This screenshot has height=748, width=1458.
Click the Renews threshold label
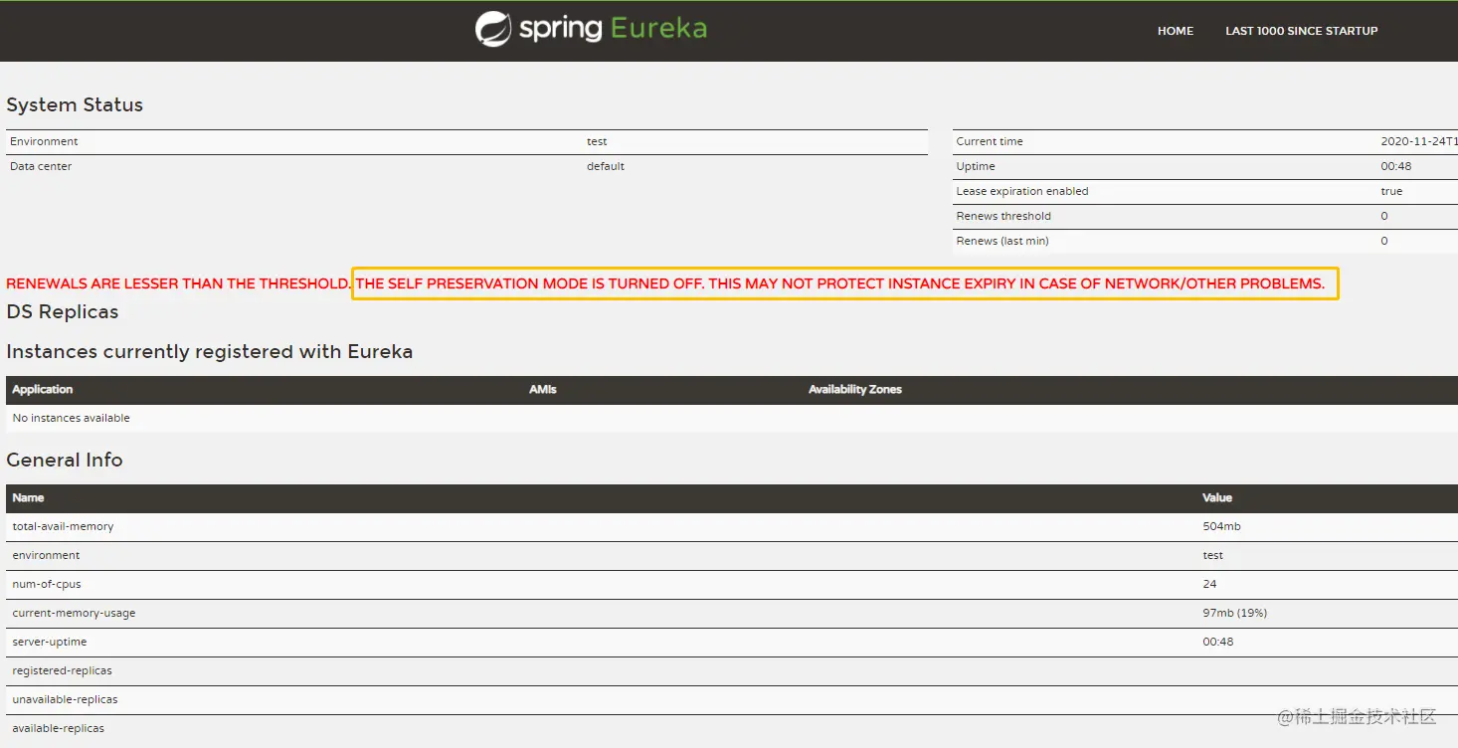[1003, 216]
